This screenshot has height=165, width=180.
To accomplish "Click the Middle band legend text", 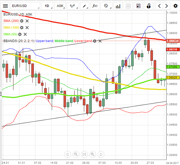I will [x=64, y=41].
